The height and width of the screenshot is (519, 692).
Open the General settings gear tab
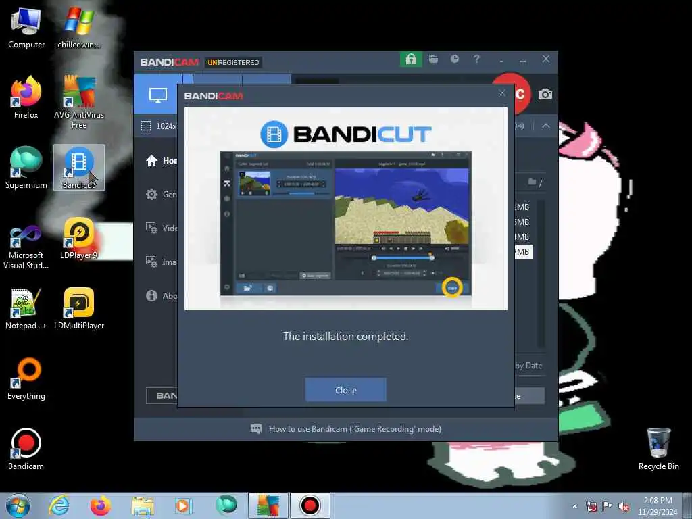161,194
